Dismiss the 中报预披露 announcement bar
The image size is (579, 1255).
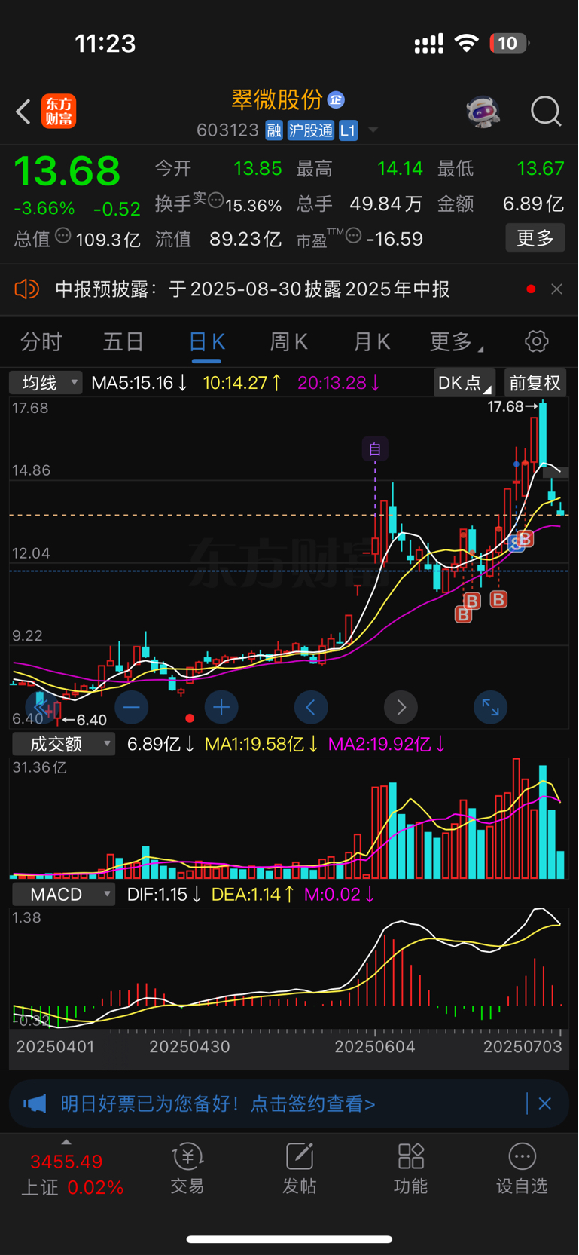coord(556,289)
